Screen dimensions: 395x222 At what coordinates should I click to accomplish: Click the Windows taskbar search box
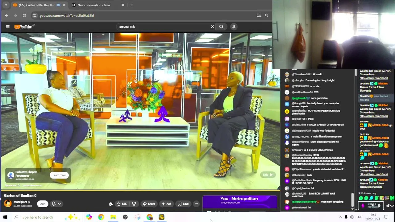coord(46,217)
